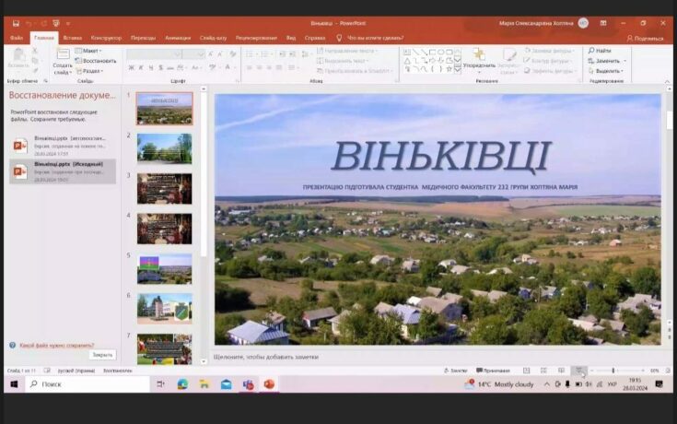Open Microsoft Edge from the taskbar
This screenshot has width=677, height=424.
tap(182, 384)
